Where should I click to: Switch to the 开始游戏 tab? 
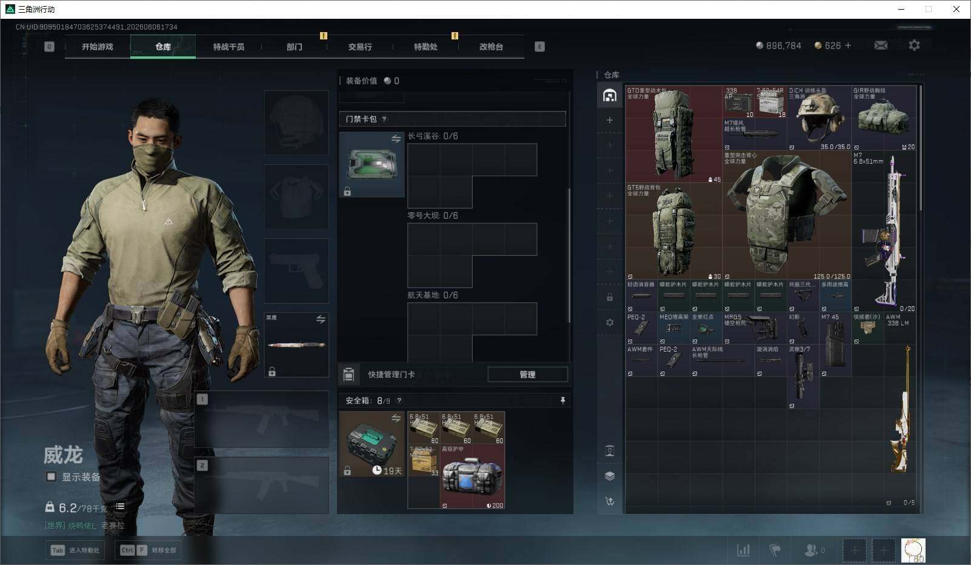pos(98,47)
